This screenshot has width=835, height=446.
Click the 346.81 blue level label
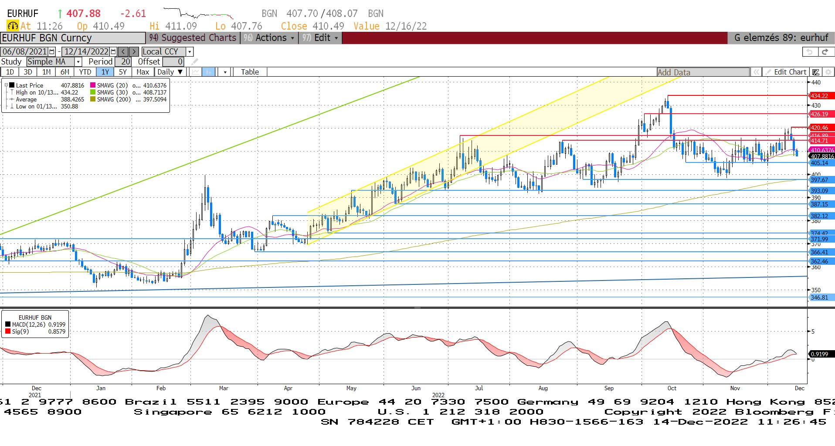click(x=821, y=297)
